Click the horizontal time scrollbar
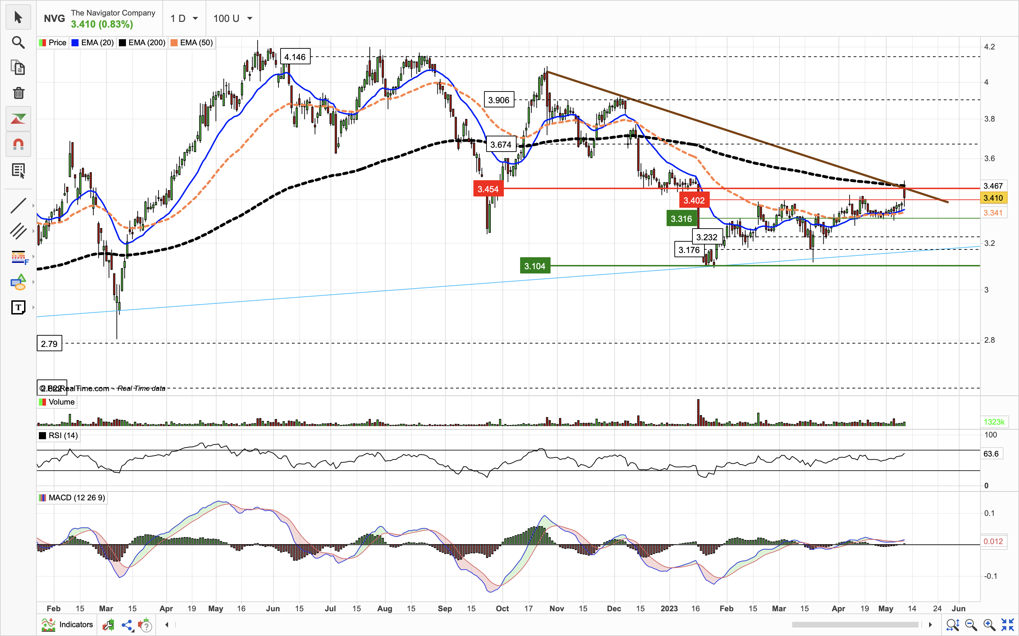The height and width of the screenshot is (636, 1019). (855, 625)
